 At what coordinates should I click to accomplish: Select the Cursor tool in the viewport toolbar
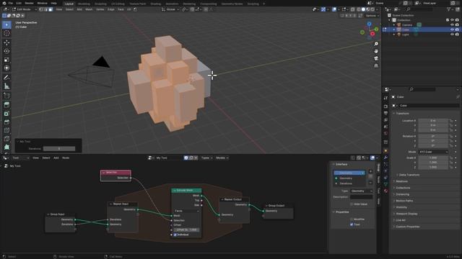[x=6, y=33]
